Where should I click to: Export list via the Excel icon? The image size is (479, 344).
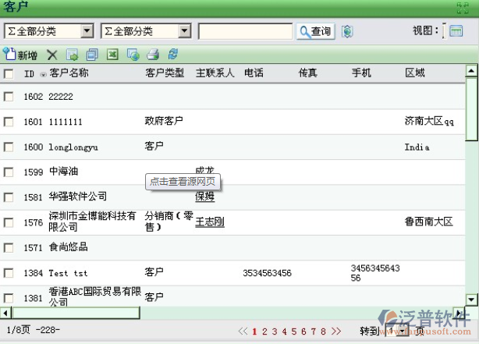point(112,55)
